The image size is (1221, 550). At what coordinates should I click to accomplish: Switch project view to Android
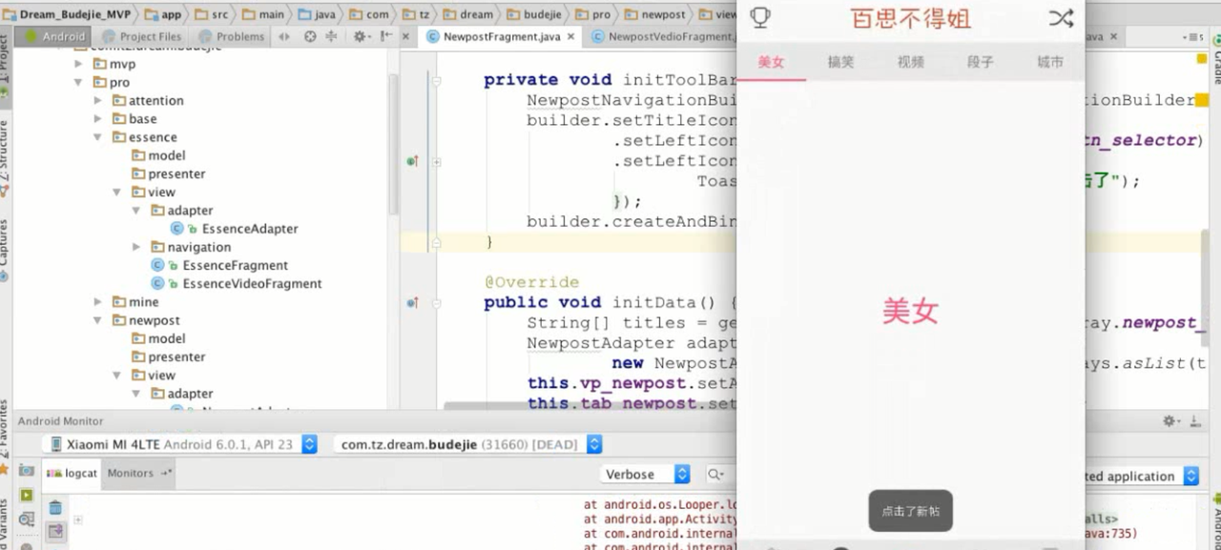coord(54,36)
